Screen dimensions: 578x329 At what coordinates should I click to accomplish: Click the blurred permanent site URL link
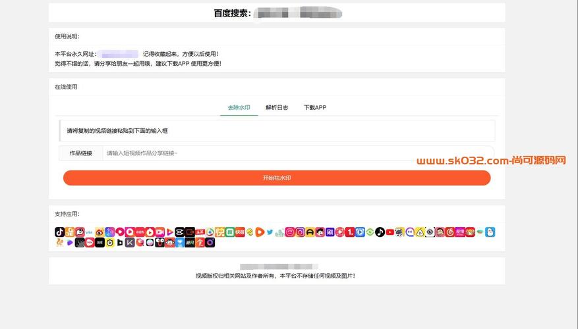point(119,54)
